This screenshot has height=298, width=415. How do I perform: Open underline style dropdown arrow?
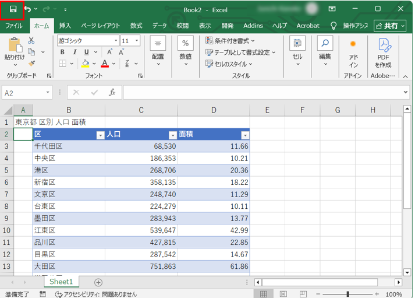tap(96, 52)
